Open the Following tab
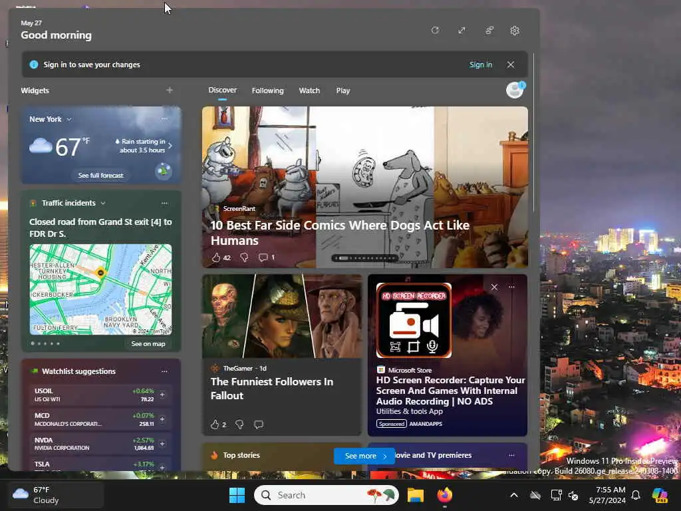The height and width of the screenshot is (511, 681). [x=267, y=90]
